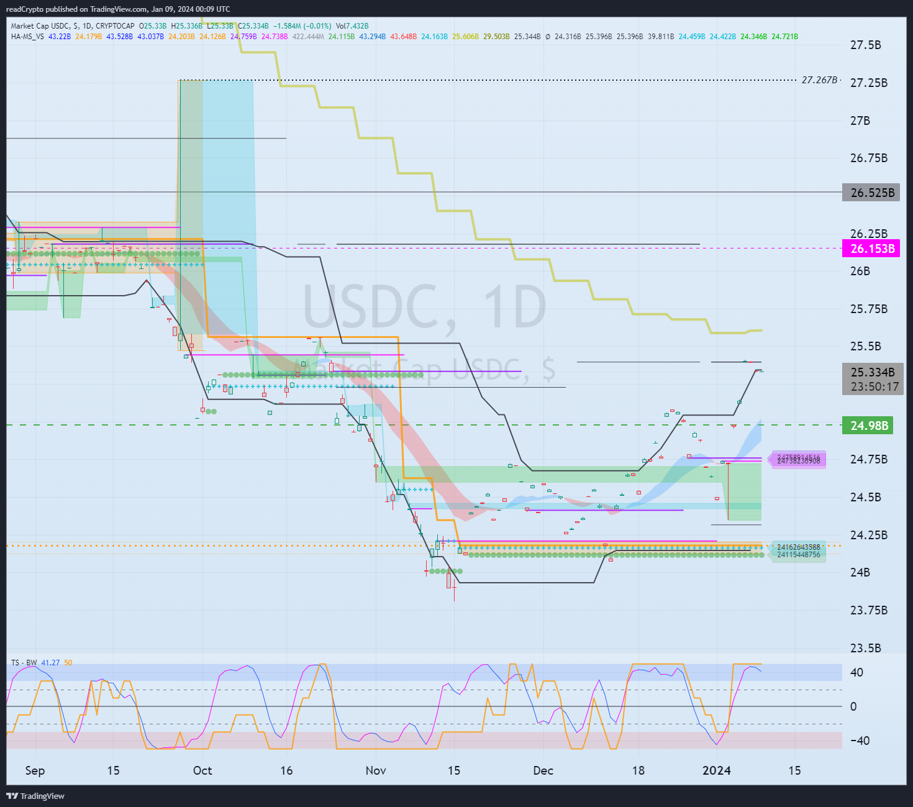Click the 40 oscillator axis tick

click(x=856, y=672)
